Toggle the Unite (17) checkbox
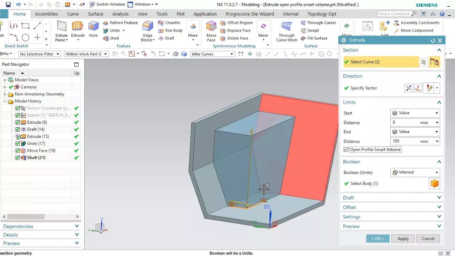 pos(18,144)
